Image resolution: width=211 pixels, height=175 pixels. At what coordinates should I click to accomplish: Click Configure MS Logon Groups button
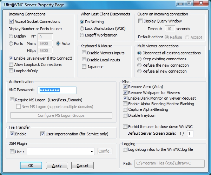pos(61,115)
